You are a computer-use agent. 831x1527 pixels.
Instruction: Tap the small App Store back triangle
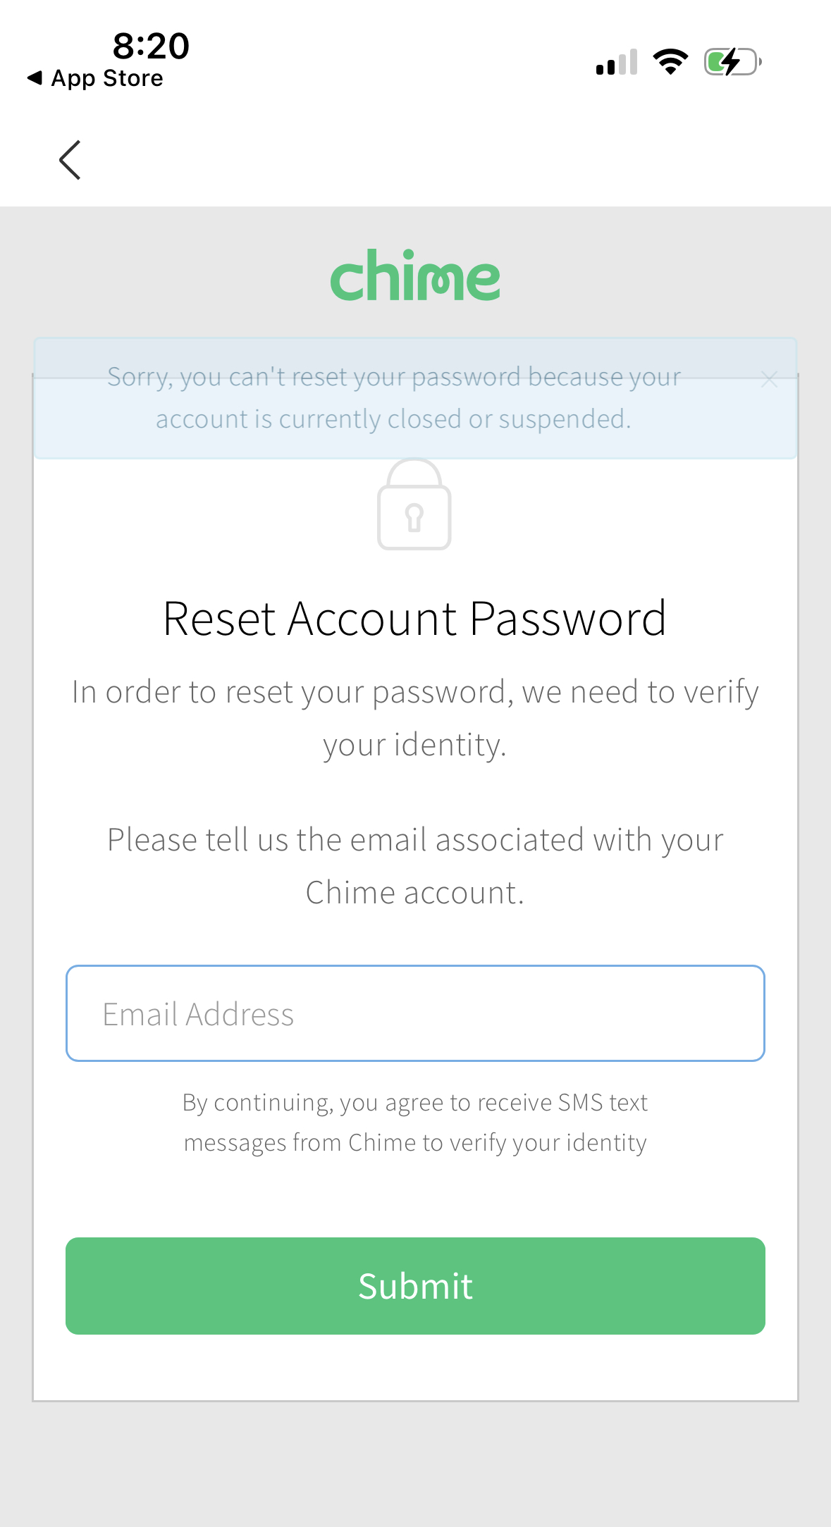pyautogui.click(x=35, y=78)
